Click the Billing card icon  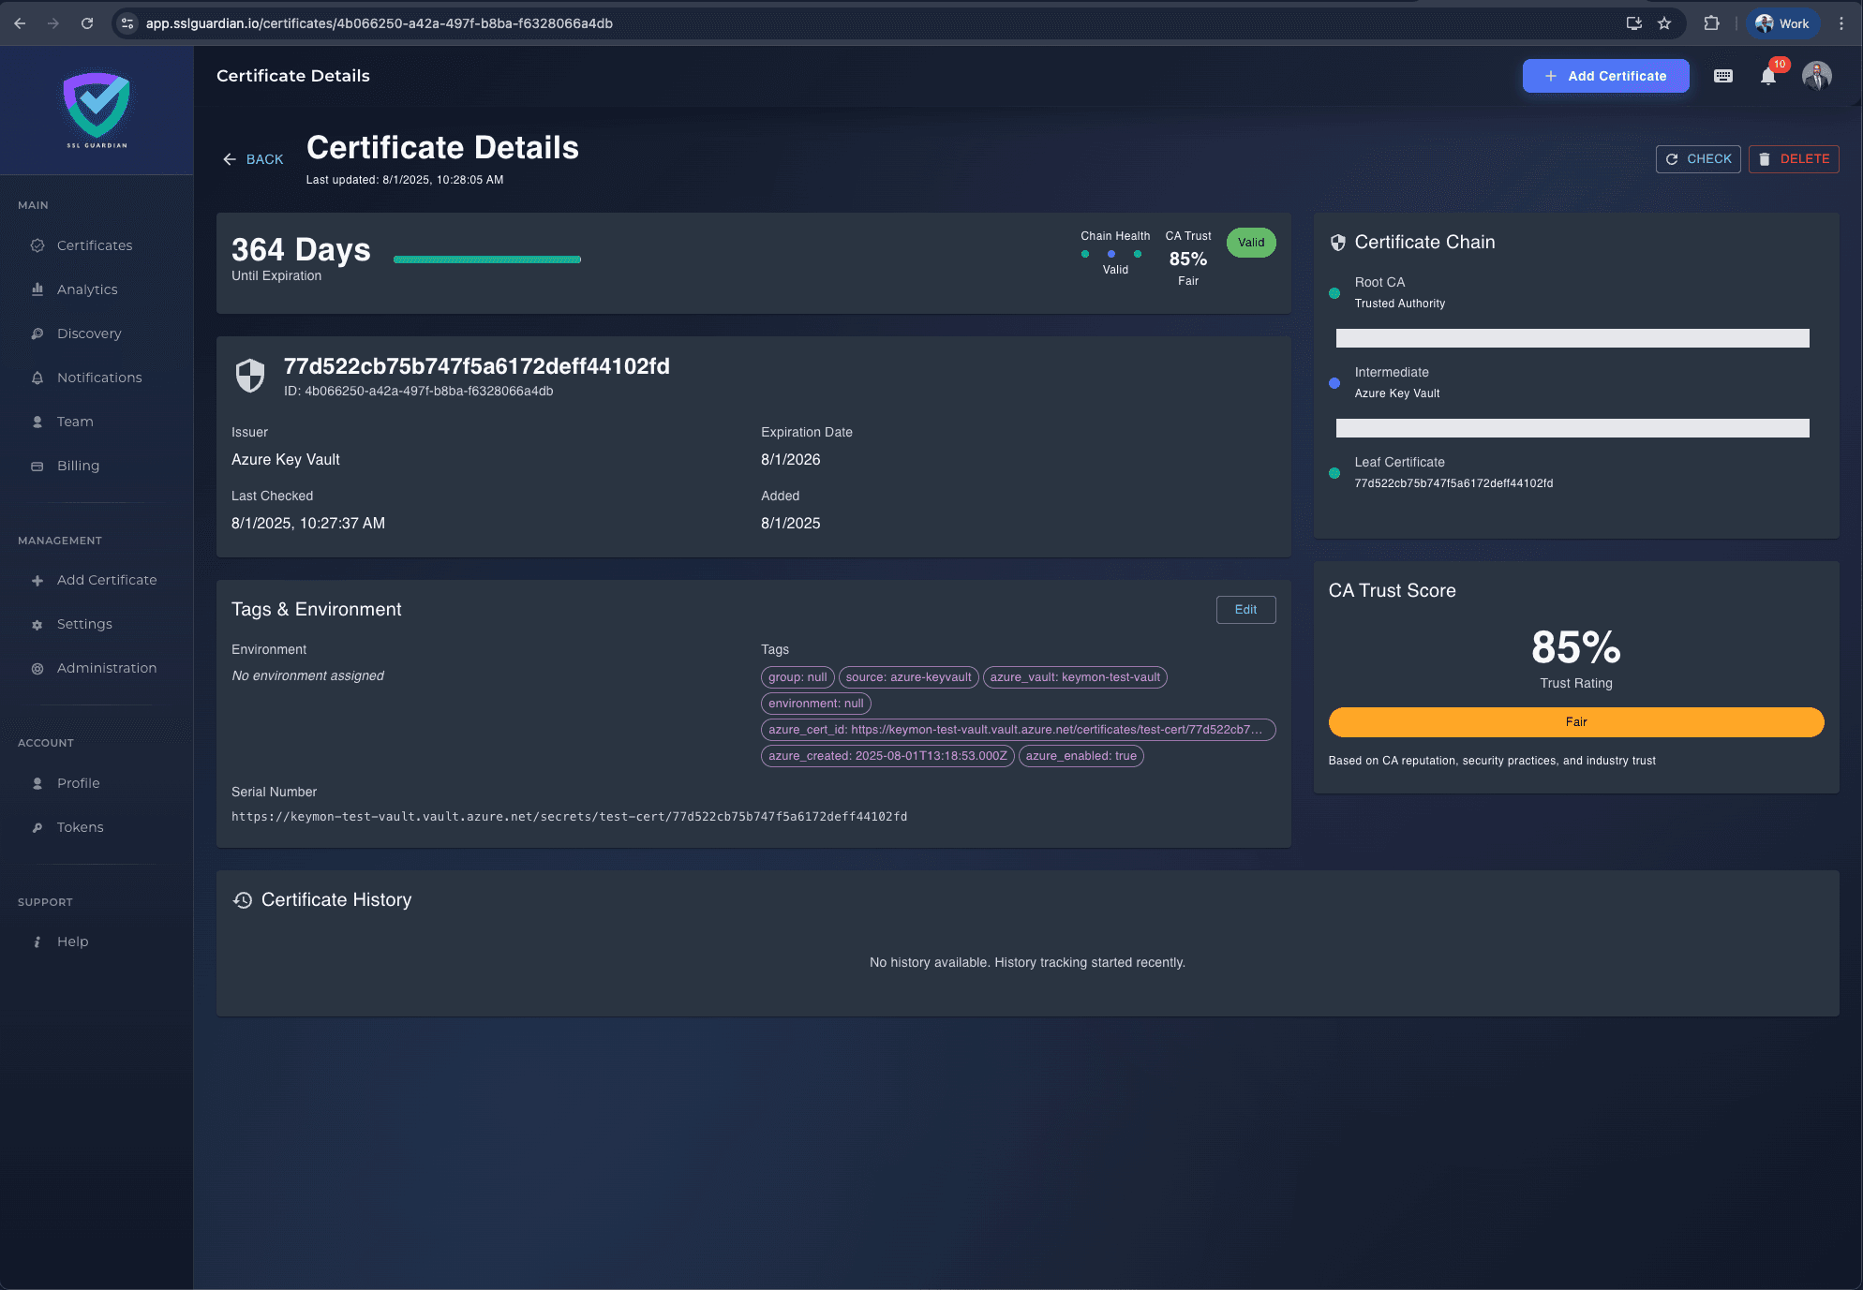point(37,466)
